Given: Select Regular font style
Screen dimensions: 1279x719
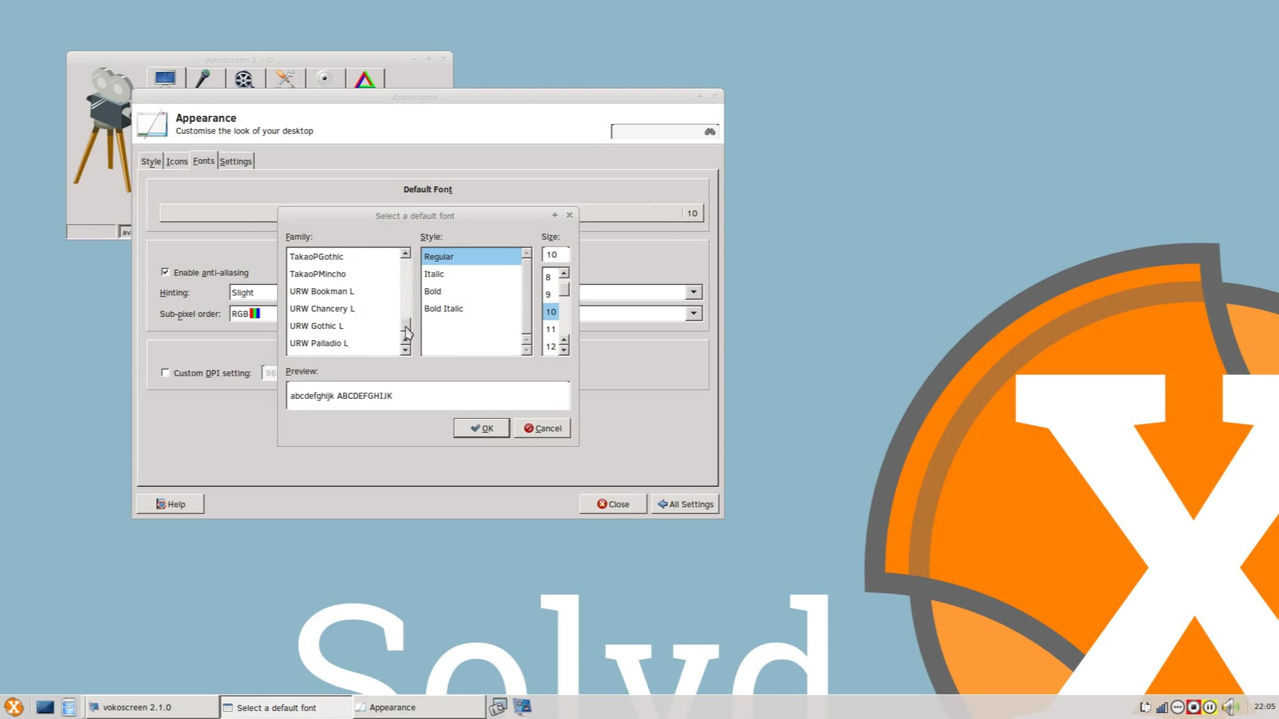Looking at the screenshot, I should click(x=472, y=257).
